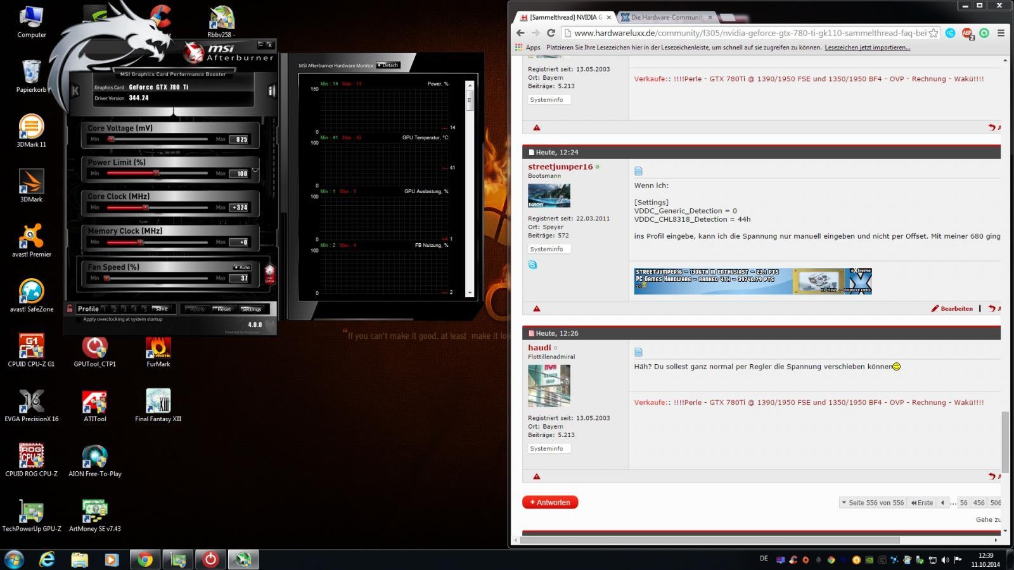Click the Chrome address bar URL field
The height and width of the screenshot is (570, 1014).
[x=750, y=33]
